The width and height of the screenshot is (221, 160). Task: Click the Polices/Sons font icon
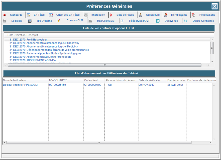(x=193, y=15)
